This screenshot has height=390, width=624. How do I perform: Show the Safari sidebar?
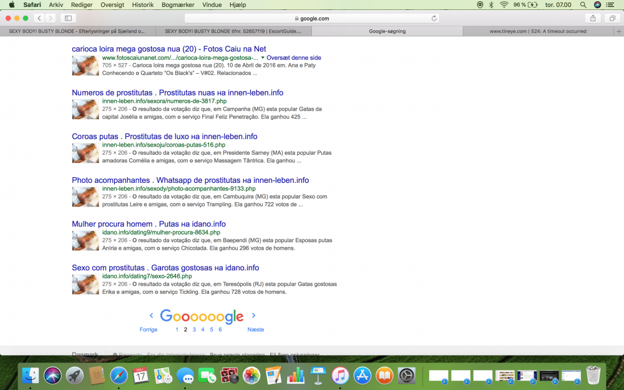tap(68, 18)
